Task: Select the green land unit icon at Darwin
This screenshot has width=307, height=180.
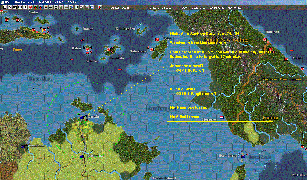Action: pyautogui.click(x=79, y=120)
